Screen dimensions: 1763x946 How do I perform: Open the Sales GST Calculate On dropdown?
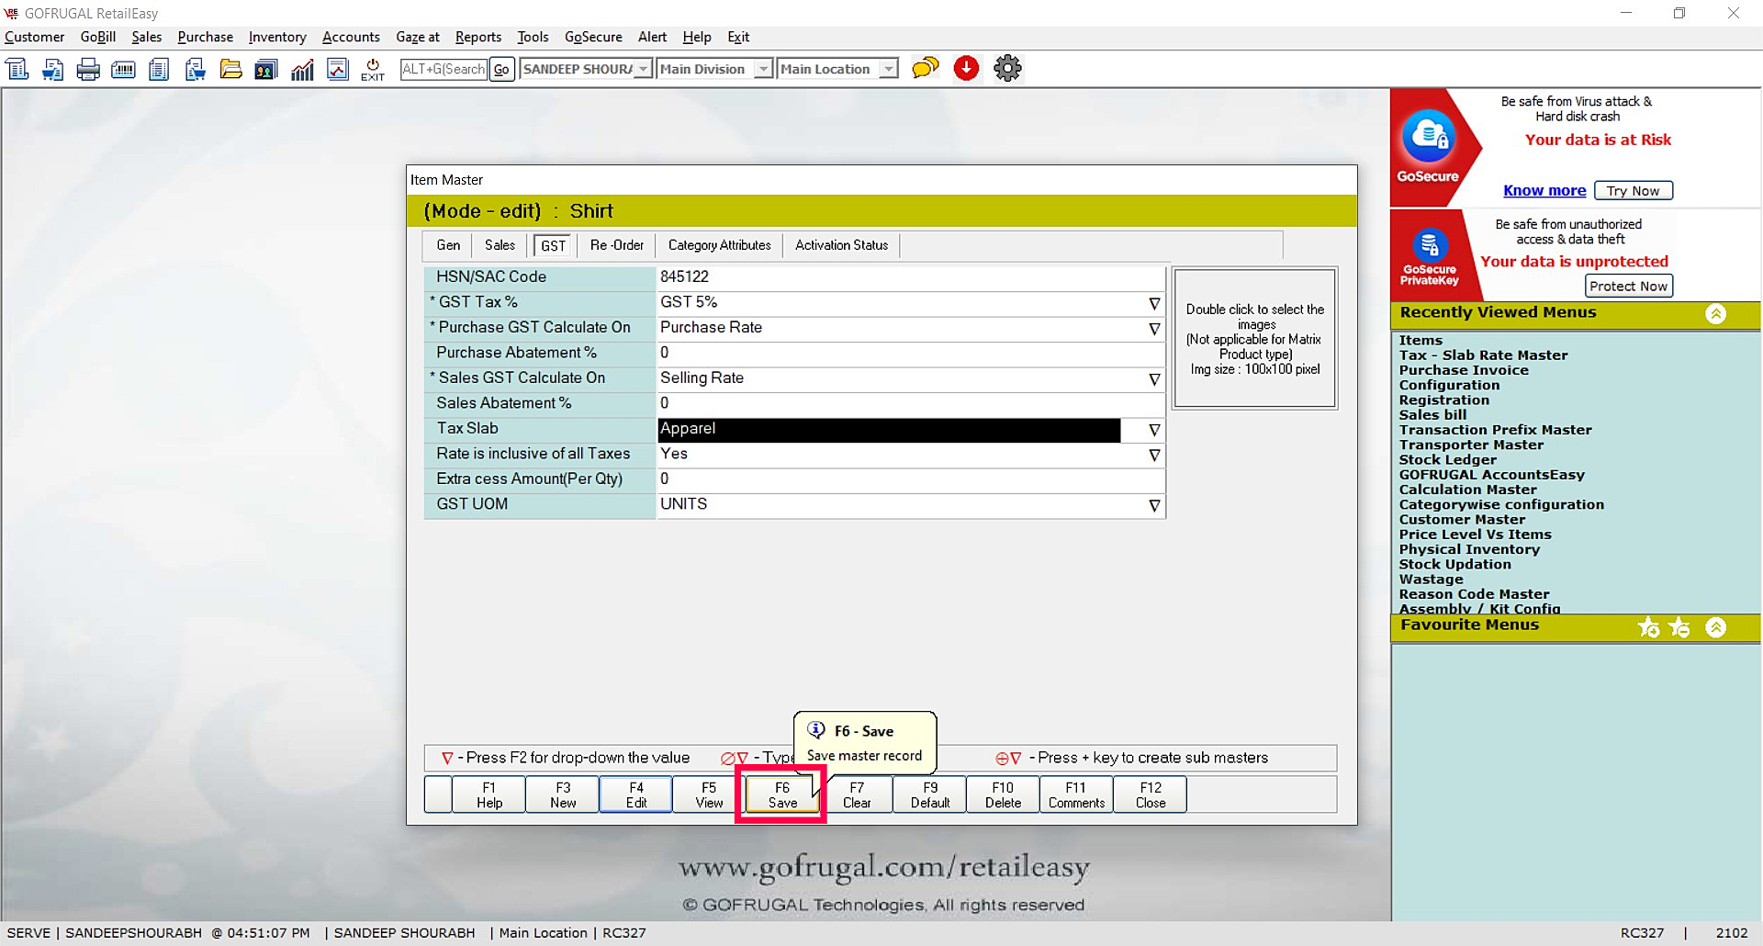point(1154,379)
